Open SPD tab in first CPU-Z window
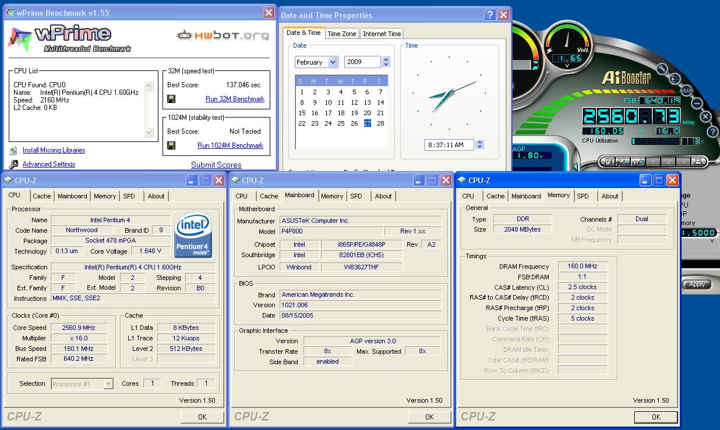Viewport: 720px width, 430px height. click(x=129, y=196)
